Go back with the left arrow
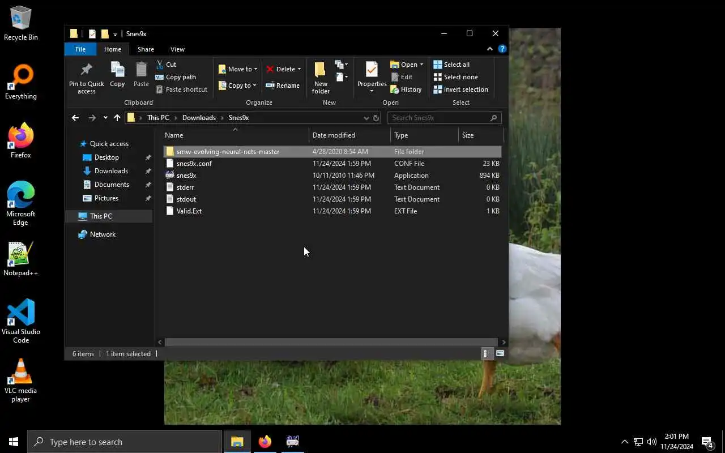Viewport: 725px width, 453px height. point(75,118)
